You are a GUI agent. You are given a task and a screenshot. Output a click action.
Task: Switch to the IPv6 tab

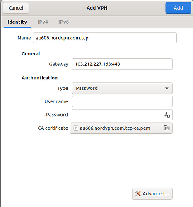point(63,22)
